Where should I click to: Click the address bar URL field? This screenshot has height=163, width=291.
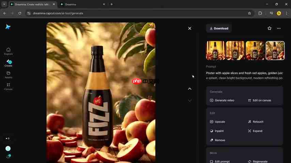(x=139, y=13)
